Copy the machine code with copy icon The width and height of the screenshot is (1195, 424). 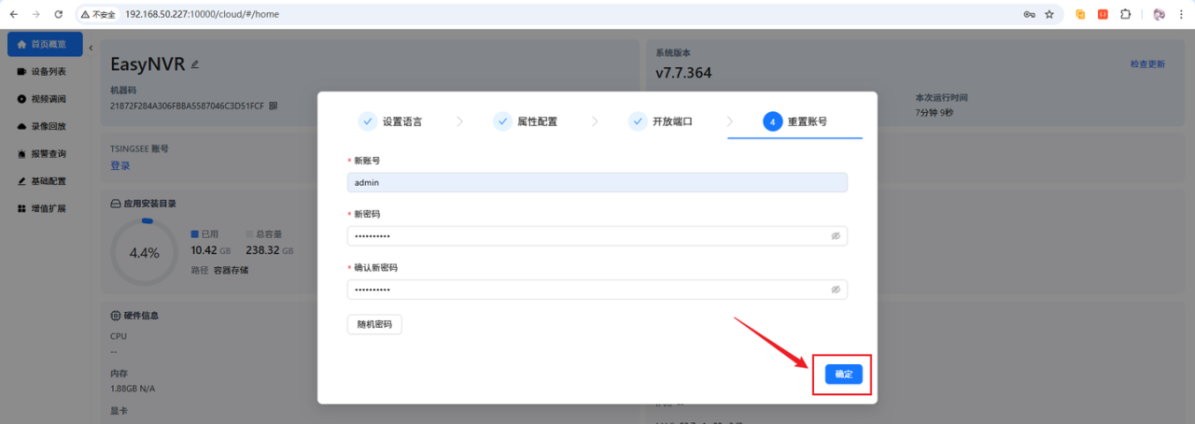click(274, 106)
